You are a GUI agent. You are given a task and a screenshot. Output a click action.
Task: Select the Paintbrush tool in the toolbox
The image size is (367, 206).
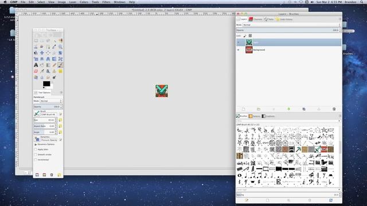pos(60,65)
